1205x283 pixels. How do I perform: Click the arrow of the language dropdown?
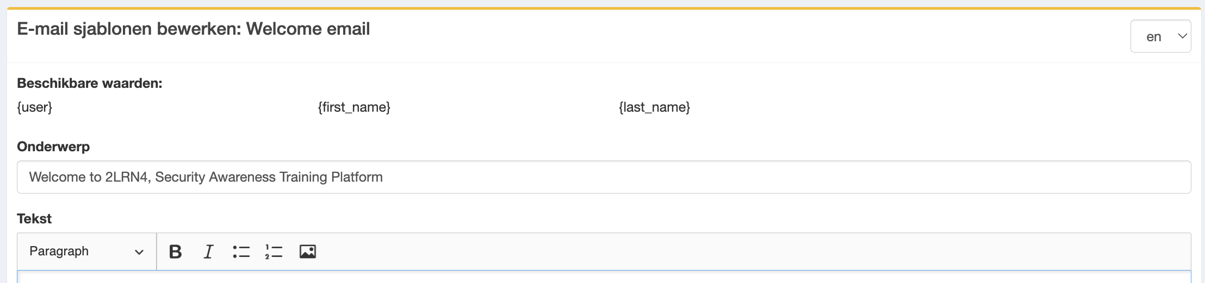(x=1182, y=36)
